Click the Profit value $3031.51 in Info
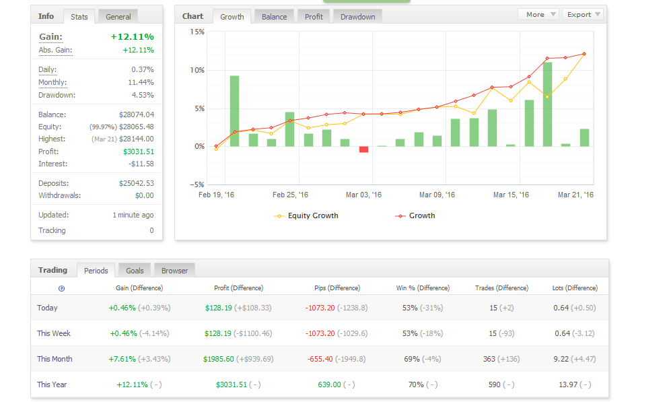Screen dimensions: 665x402 pos(139,152)
